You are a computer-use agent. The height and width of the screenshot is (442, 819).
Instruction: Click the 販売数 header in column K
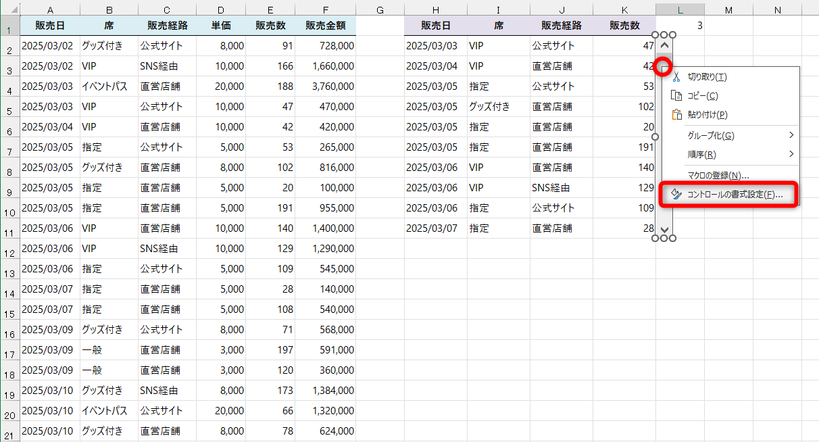point(624,26)
